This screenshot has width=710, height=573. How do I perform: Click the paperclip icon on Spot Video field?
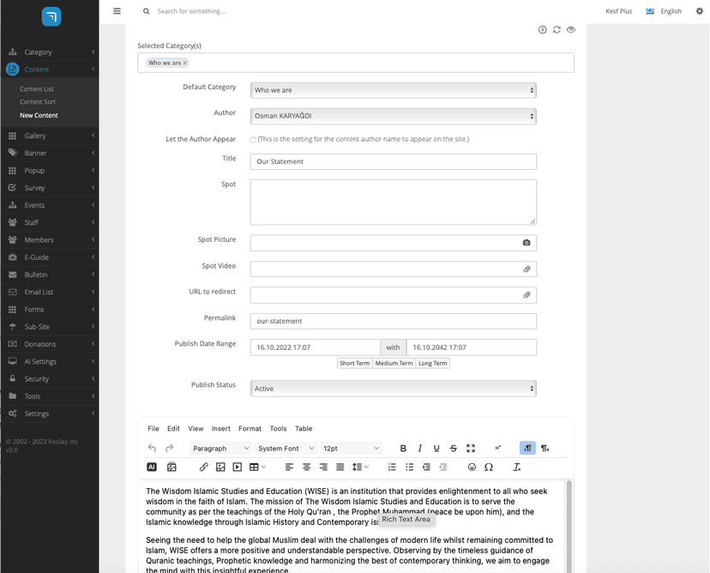click(x=526, y=268)
